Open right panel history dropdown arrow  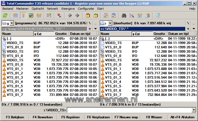[x=194, y=29]
